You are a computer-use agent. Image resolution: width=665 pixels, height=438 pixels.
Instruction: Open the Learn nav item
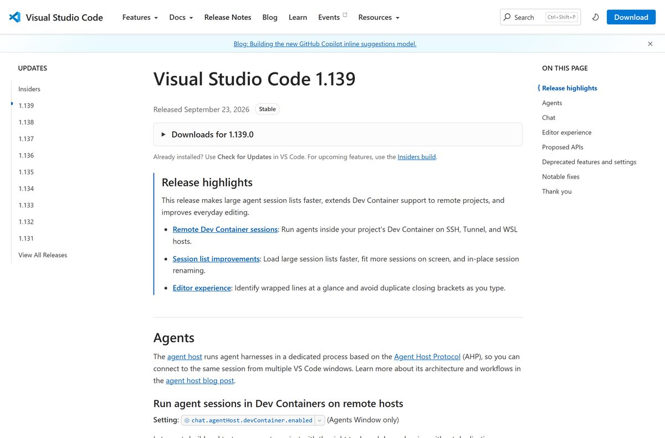point(298,17)
